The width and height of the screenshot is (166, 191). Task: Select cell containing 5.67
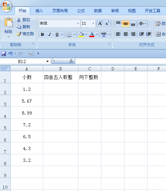[27, 101]
